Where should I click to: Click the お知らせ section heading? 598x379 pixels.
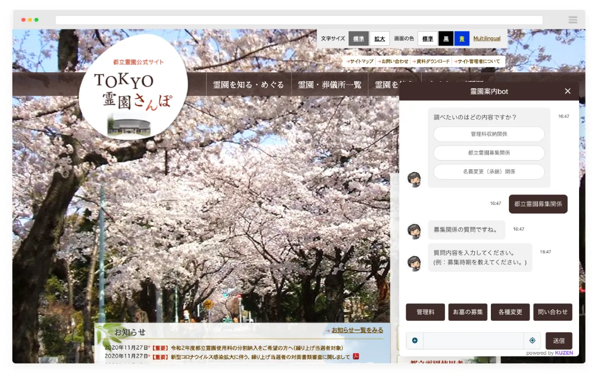(130, 332)
